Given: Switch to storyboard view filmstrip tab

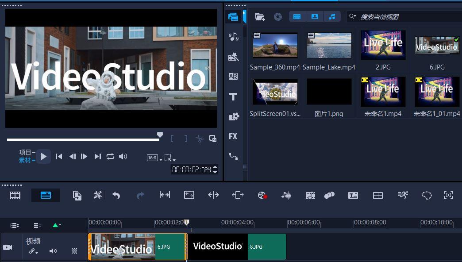Looking at the screenshot, I should coord(15,195).
